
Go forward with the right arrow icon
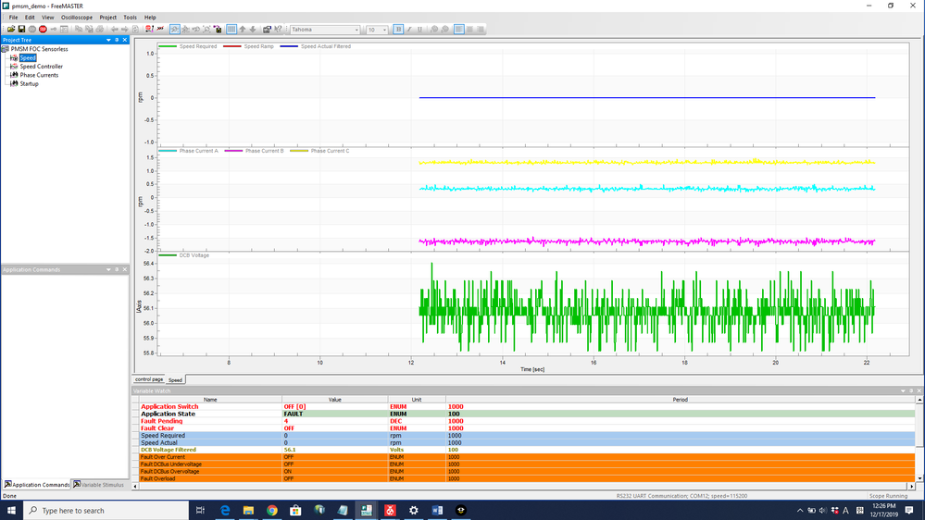[124, 29]
